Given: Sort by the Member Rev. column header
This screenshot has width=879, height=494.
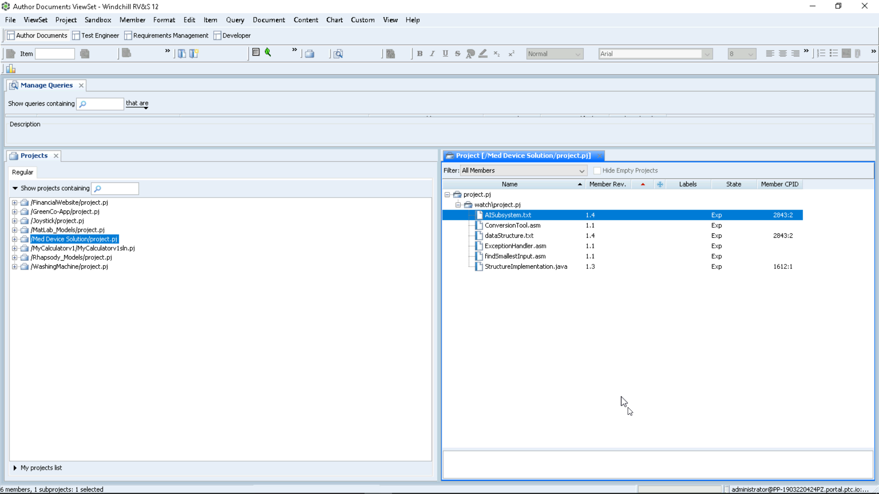Looking at the screenshot, I should pos(608,184).
